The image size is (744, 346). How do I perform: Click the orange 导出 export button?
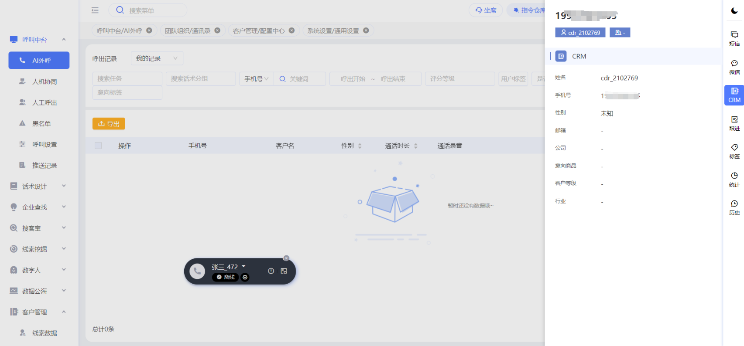(109, 124)
